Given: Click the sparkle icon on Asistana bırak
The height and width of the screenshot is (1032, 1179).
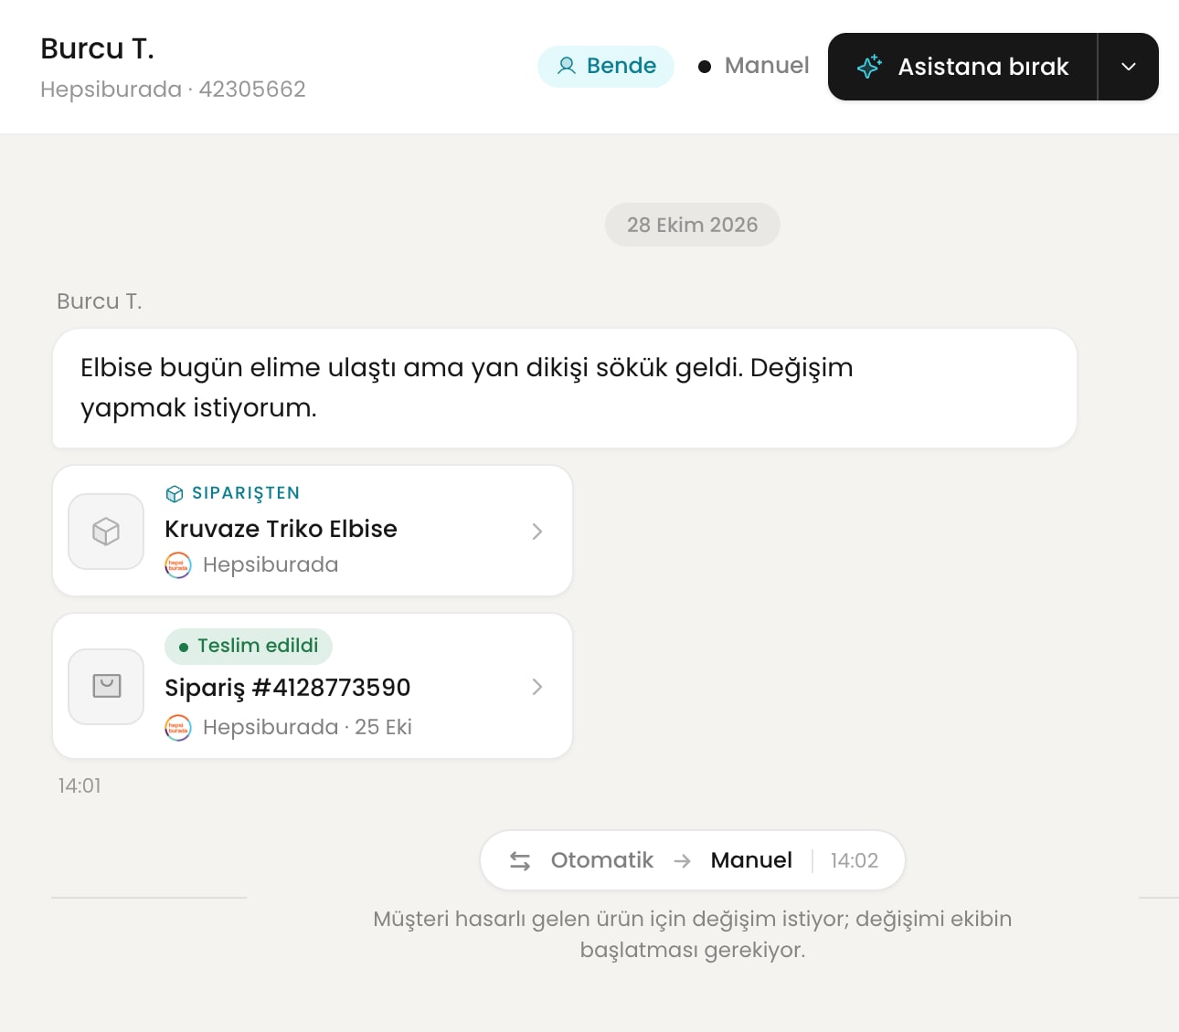Looking at the screenshot, I should coord(869,67).
